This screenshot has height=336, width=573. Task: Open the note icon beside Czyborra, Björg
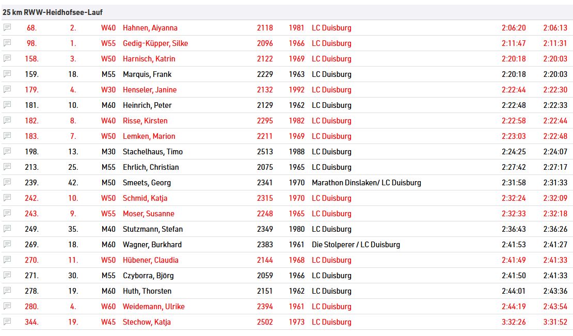7,275
